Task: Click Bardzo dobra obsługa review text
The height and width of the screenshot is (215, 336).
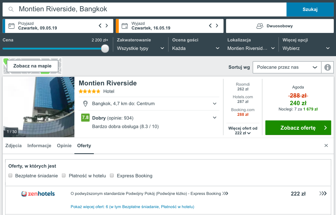Action: point(125,126)
